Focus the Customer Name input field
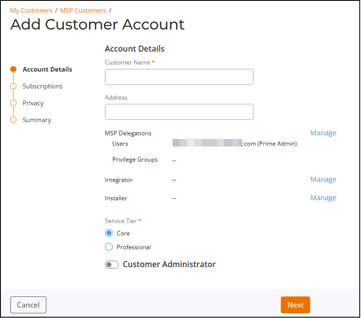The height and width of the screenshot is (318, 361). coord(179,77)
